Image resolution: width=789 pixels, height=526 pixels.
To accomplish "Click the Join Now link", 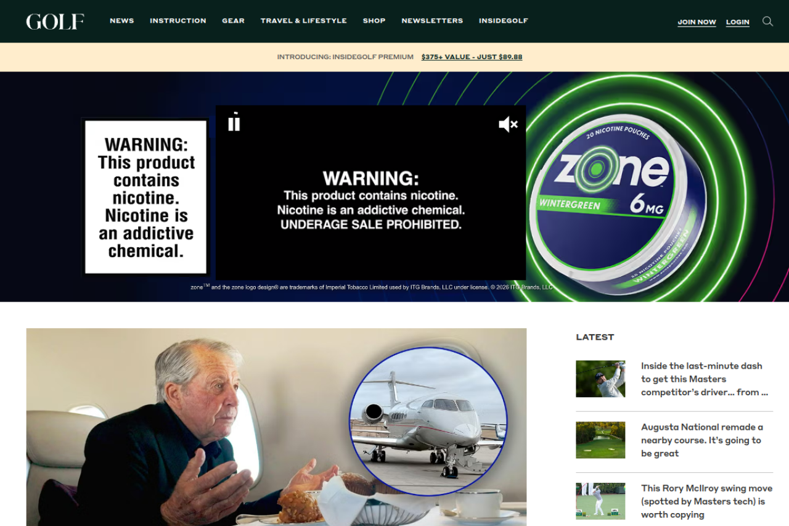I will 697,22.
